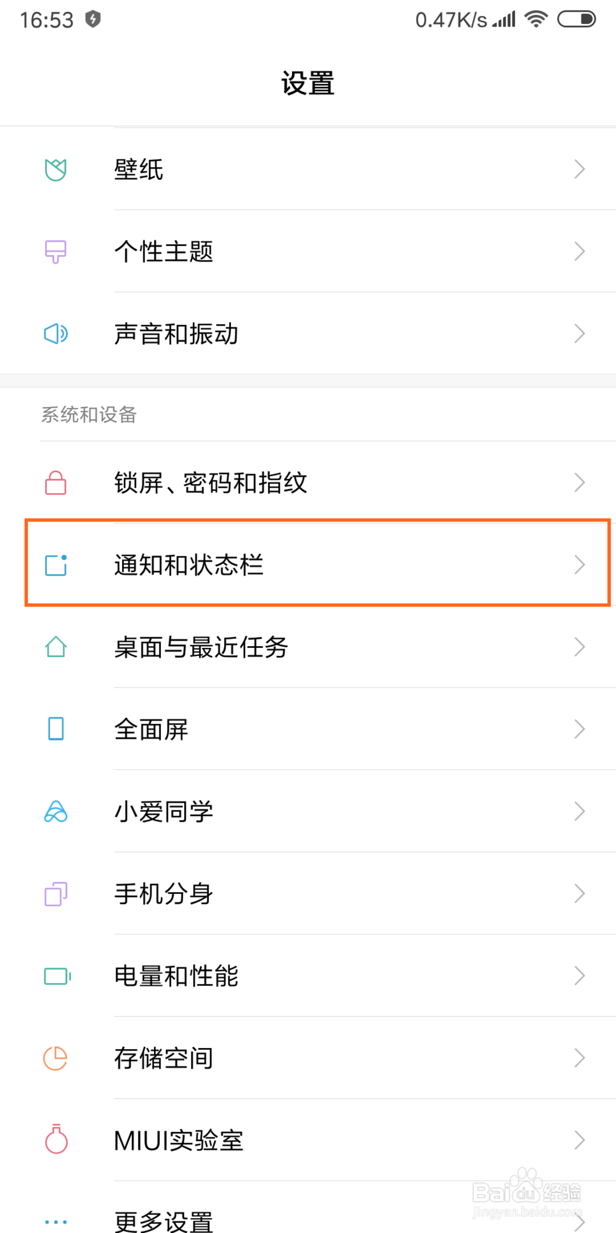The width and height of the screenshot is (616, 1233).
Task: Tap the red lock screen padlock icon
Action: [55, 483]
